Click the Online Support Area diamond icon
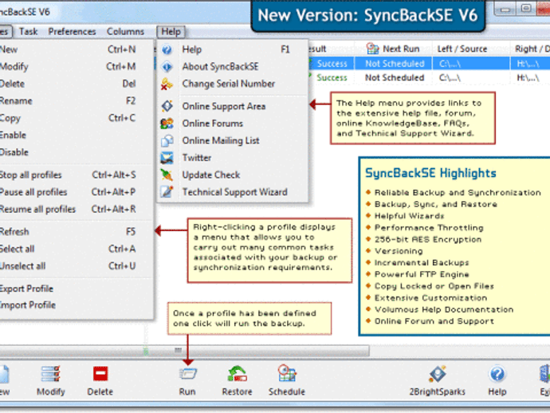Viewport: 550px width, 413px height. (x=167, y=106)
